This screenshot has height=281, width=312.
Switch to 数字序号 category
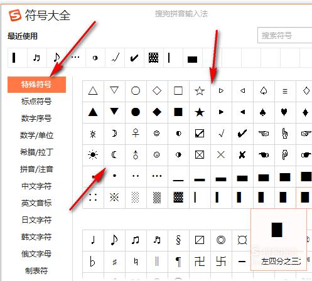pos(36,119)
